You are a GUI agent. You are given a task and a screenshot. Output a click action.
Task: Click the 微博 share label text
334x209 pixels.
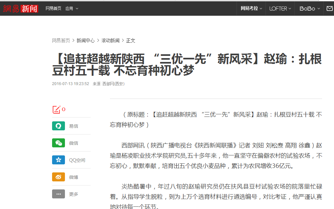tap(74, 177)
